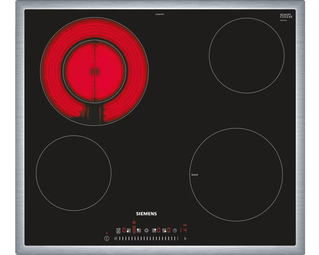319x255 pixels.
Task: Tap the key-and-hand child lock symbol
Action: [x=118, y=230]
